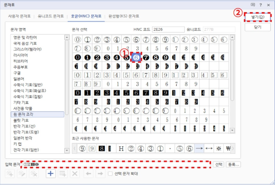This screenshot has height=185, width=275.
Task: Select 수학식 기호(일반) category
Action: coord(28,85)
